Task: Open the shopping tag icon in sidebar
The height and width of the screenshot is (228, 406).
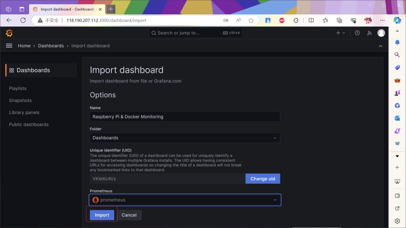Action: point(397,67)
